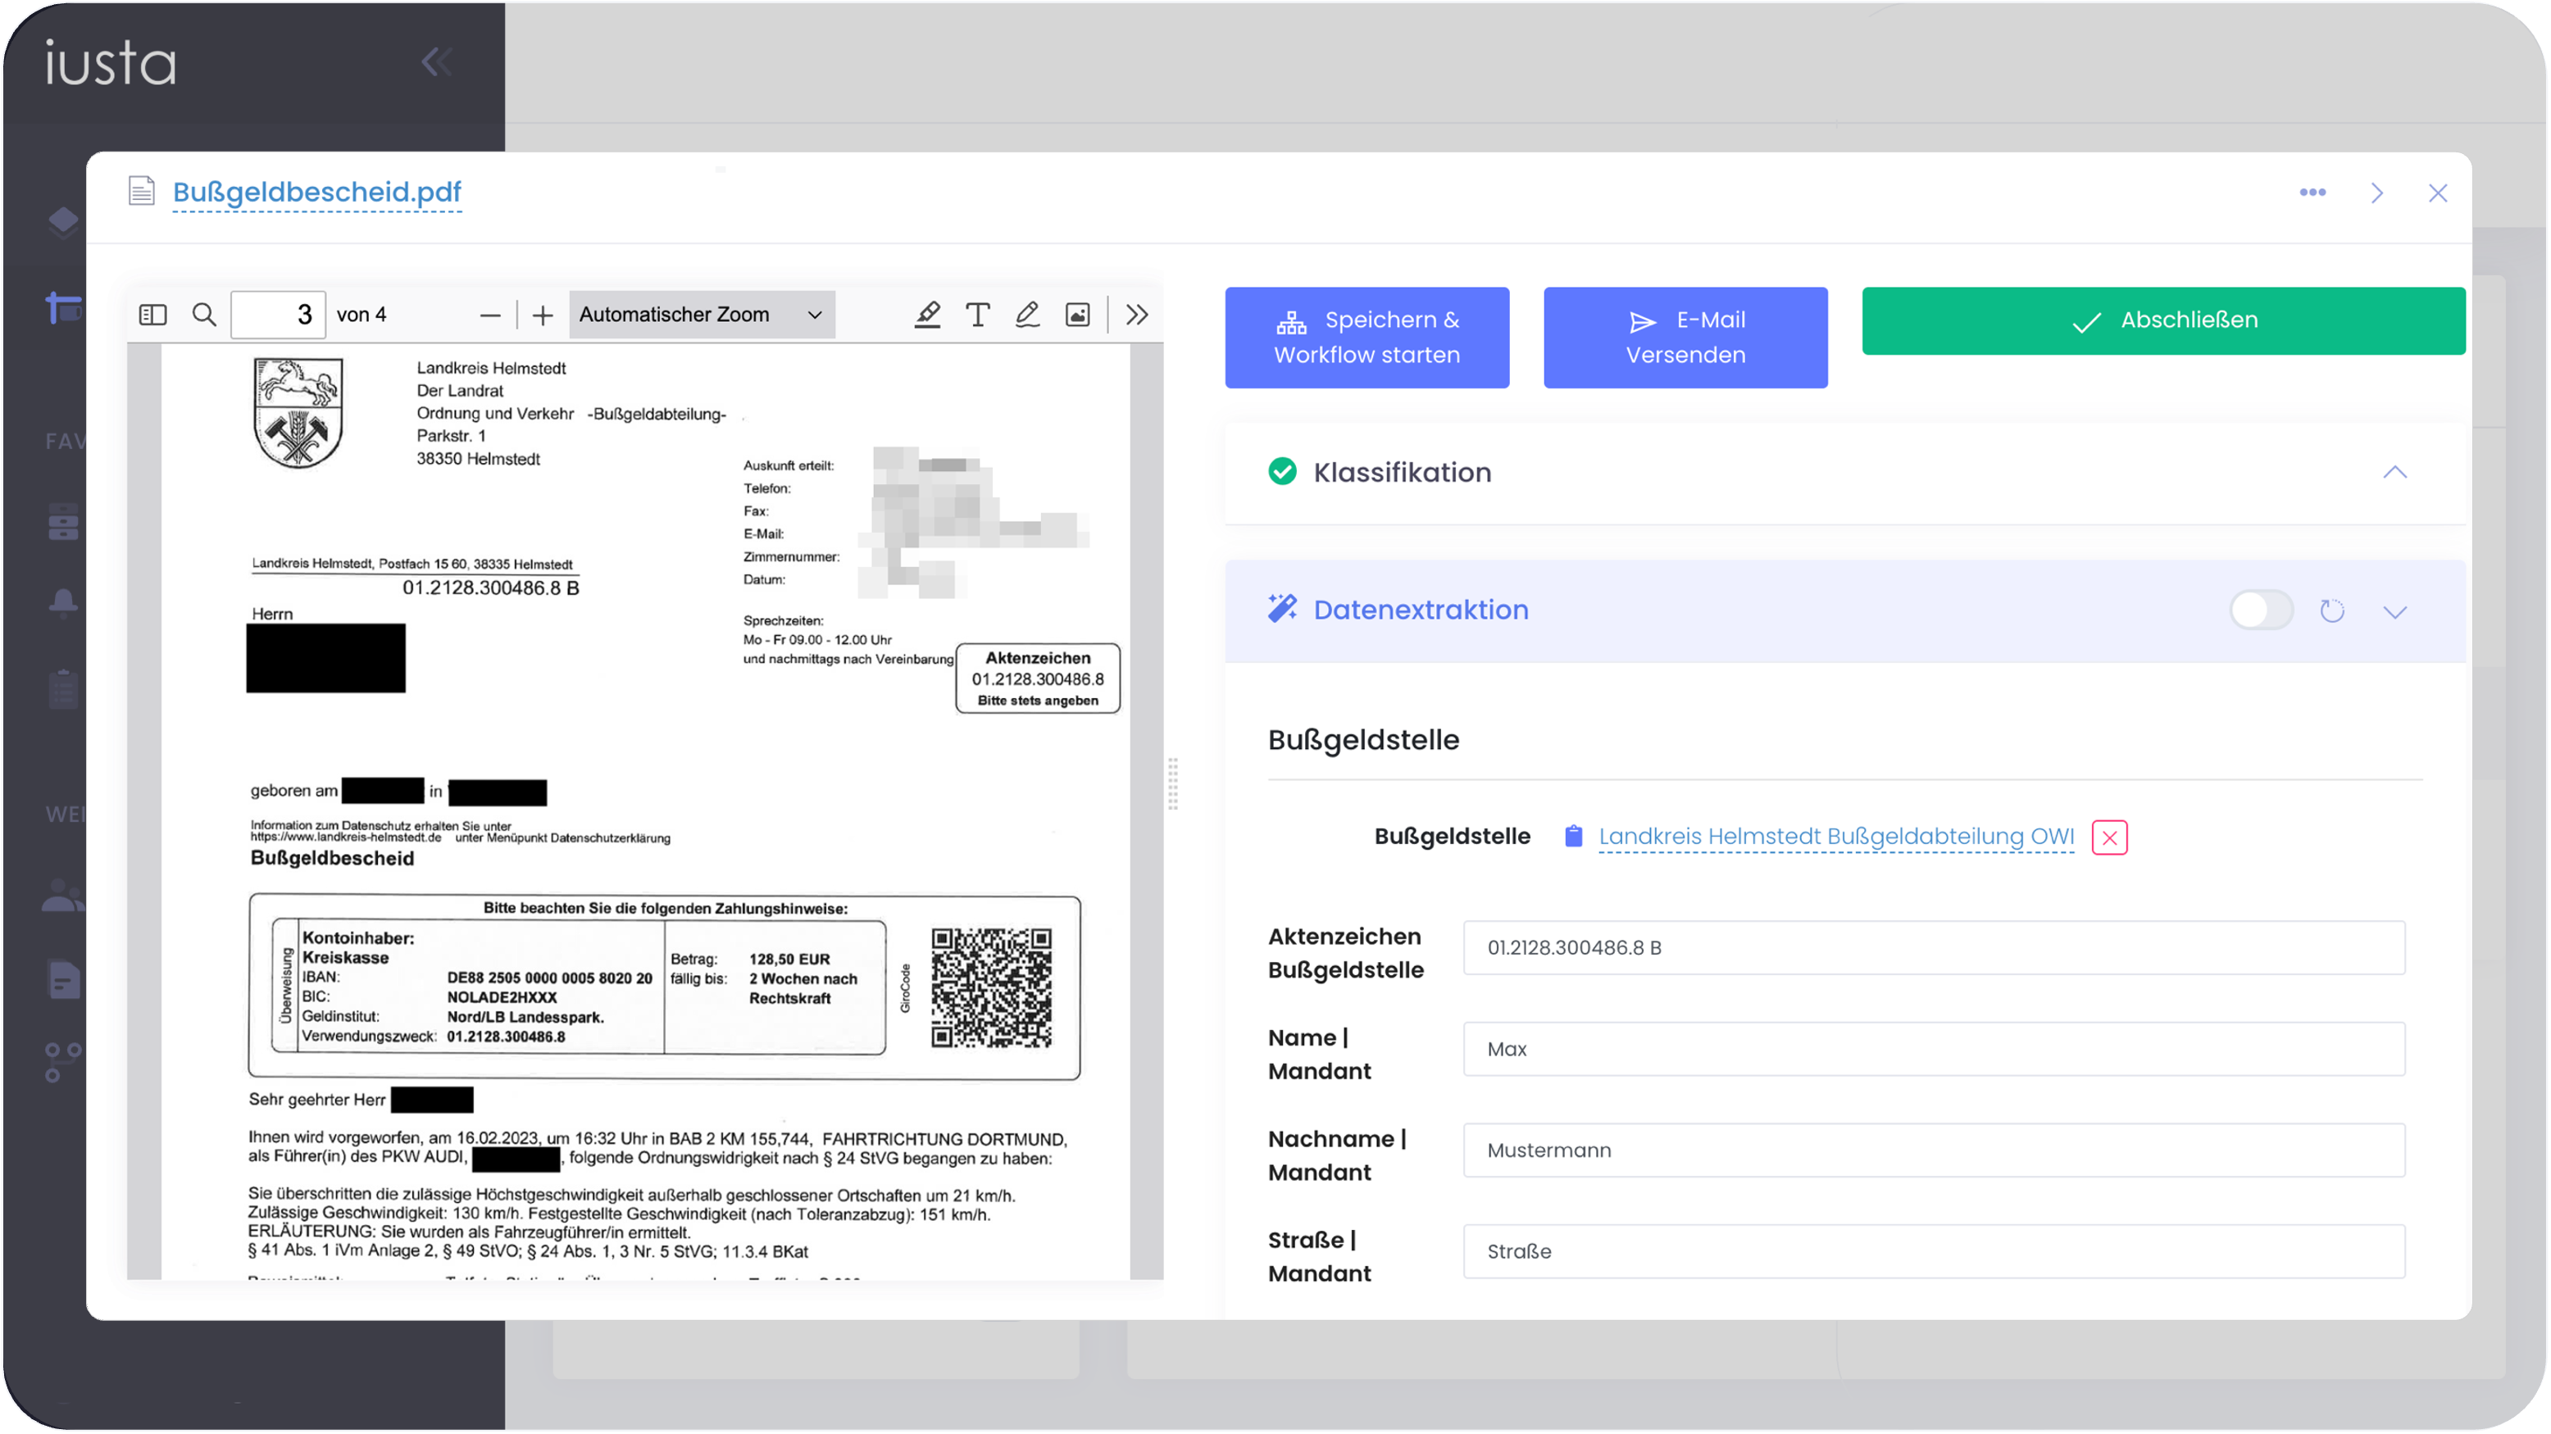
Task: Start workflow with Speichern & Workflow starten
Action: [1367, 338]
